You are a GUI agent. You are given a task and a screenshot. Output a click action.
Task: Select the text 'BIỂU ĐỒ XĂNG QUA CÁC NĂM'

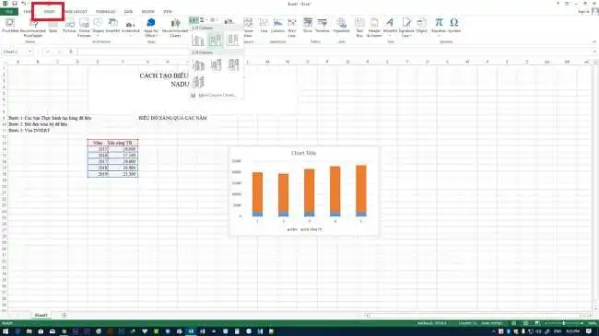point(172,118)
